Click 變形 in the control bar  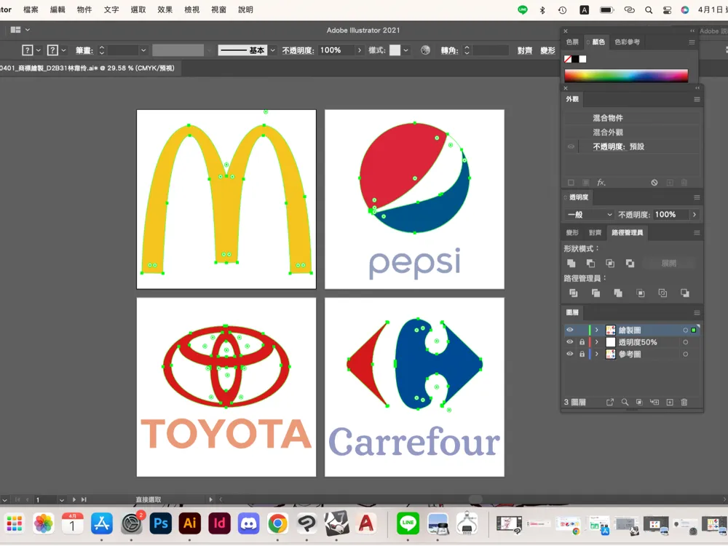click(x=548, y=50)
